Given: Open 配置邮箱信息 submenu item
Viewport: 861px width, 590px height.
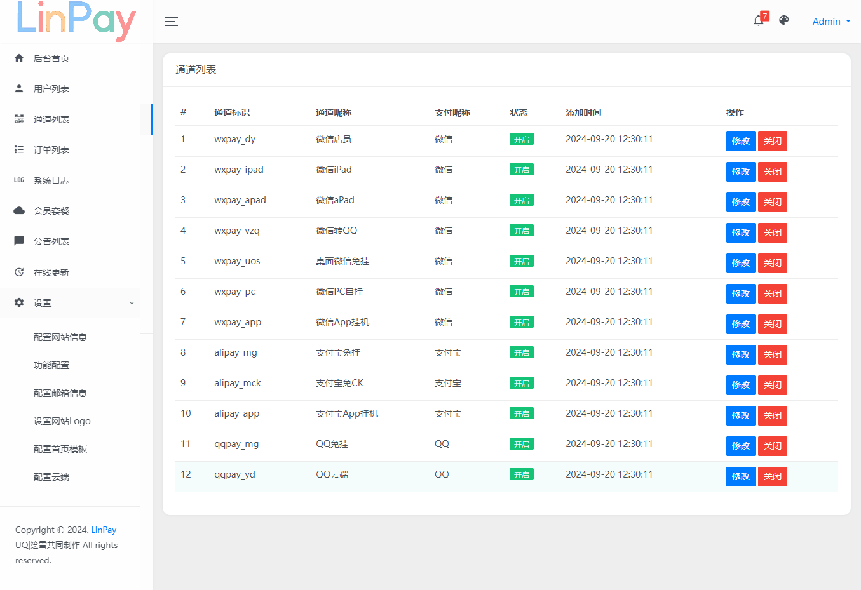Looking at the screenshot, I should pyautogui.click(x=60, y=393).
